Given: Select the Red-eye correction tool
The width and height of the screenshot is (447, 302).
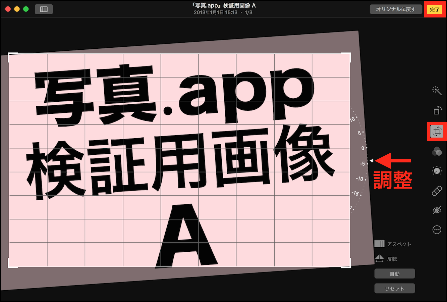Looking at the screenshot, I should [x=437, y=210].
